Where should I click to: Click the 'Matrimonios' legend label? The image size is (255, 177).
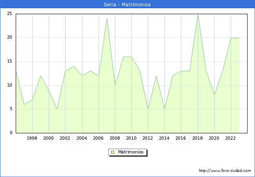pos(131,152)
